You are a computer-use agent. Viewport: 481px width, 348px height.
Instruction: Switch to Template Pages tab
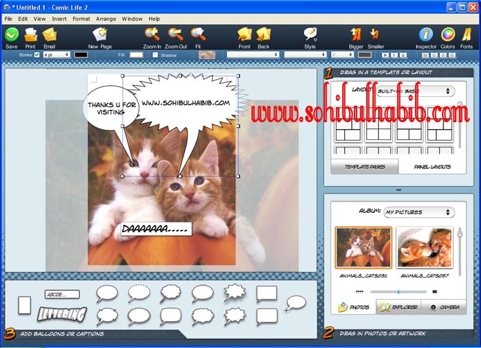coord(365,167)
